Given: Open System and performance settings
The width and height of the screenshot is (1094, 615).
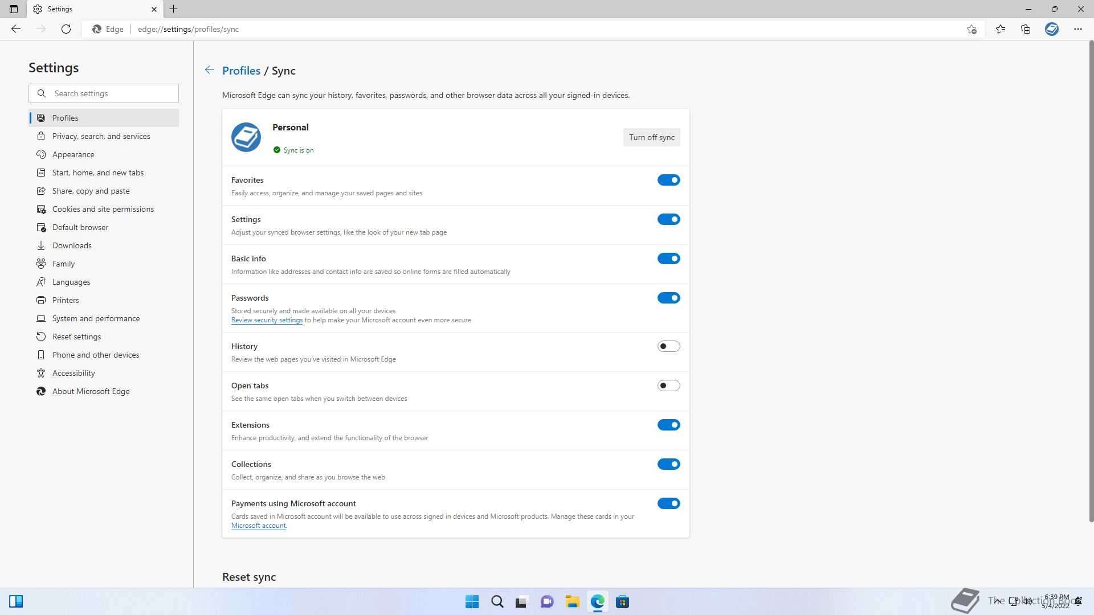Looking at the screenshot, I should (x=104, y=318).
